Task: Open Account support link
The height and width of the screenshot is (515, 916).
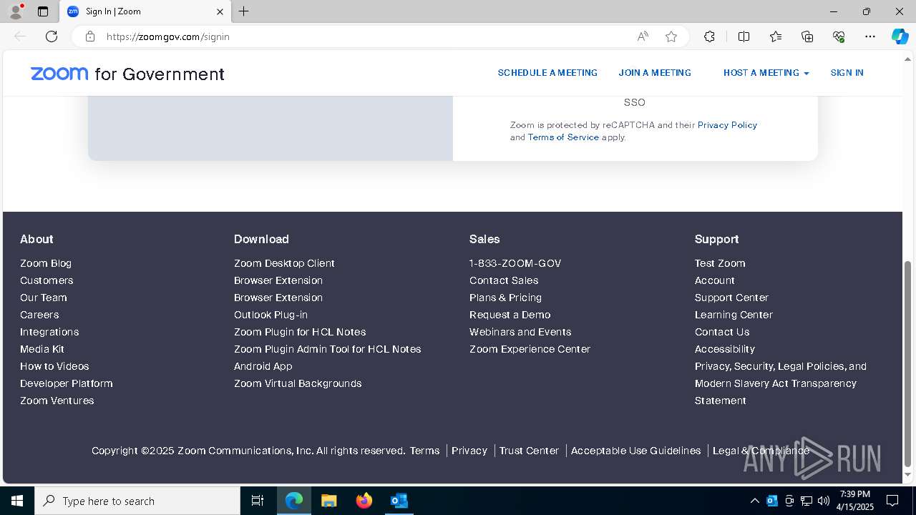Action: click(x=715, y=280)
